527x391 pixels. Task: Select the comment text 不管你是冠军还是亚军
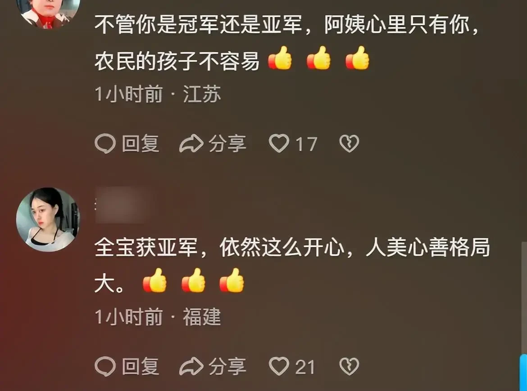pyautogui.click(x=199, y=25)
